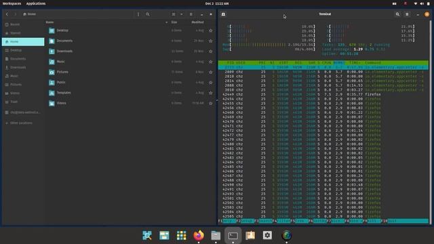Star the Templates folder
Image resolution: width=434 pixels, height=244 pixels.
tap(211, 93)
